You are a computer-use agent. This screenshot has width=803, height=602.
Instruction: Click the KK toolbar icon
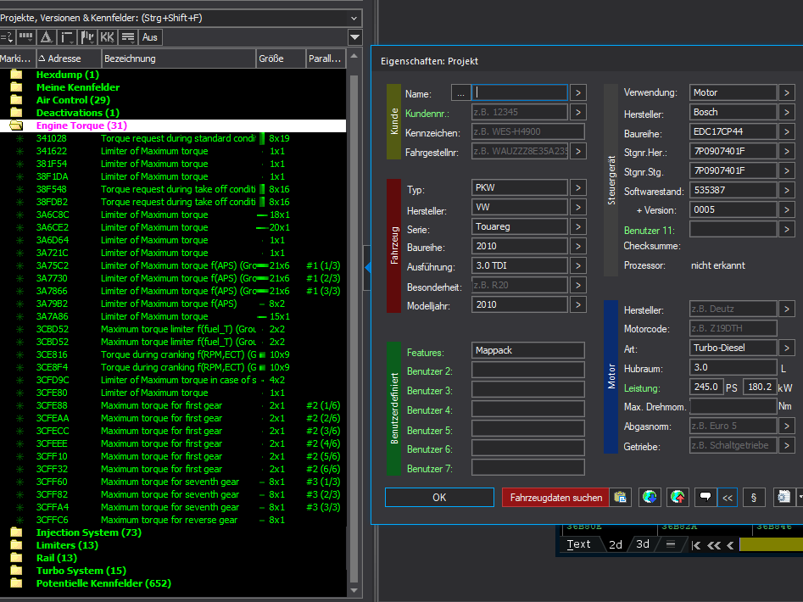[x=107, y=37]
